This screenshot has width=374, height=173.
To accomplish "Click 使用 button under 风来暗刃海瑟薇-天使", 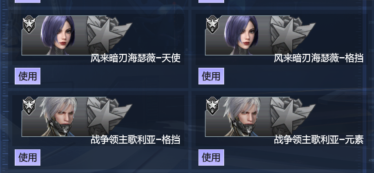I will [28, 76].
